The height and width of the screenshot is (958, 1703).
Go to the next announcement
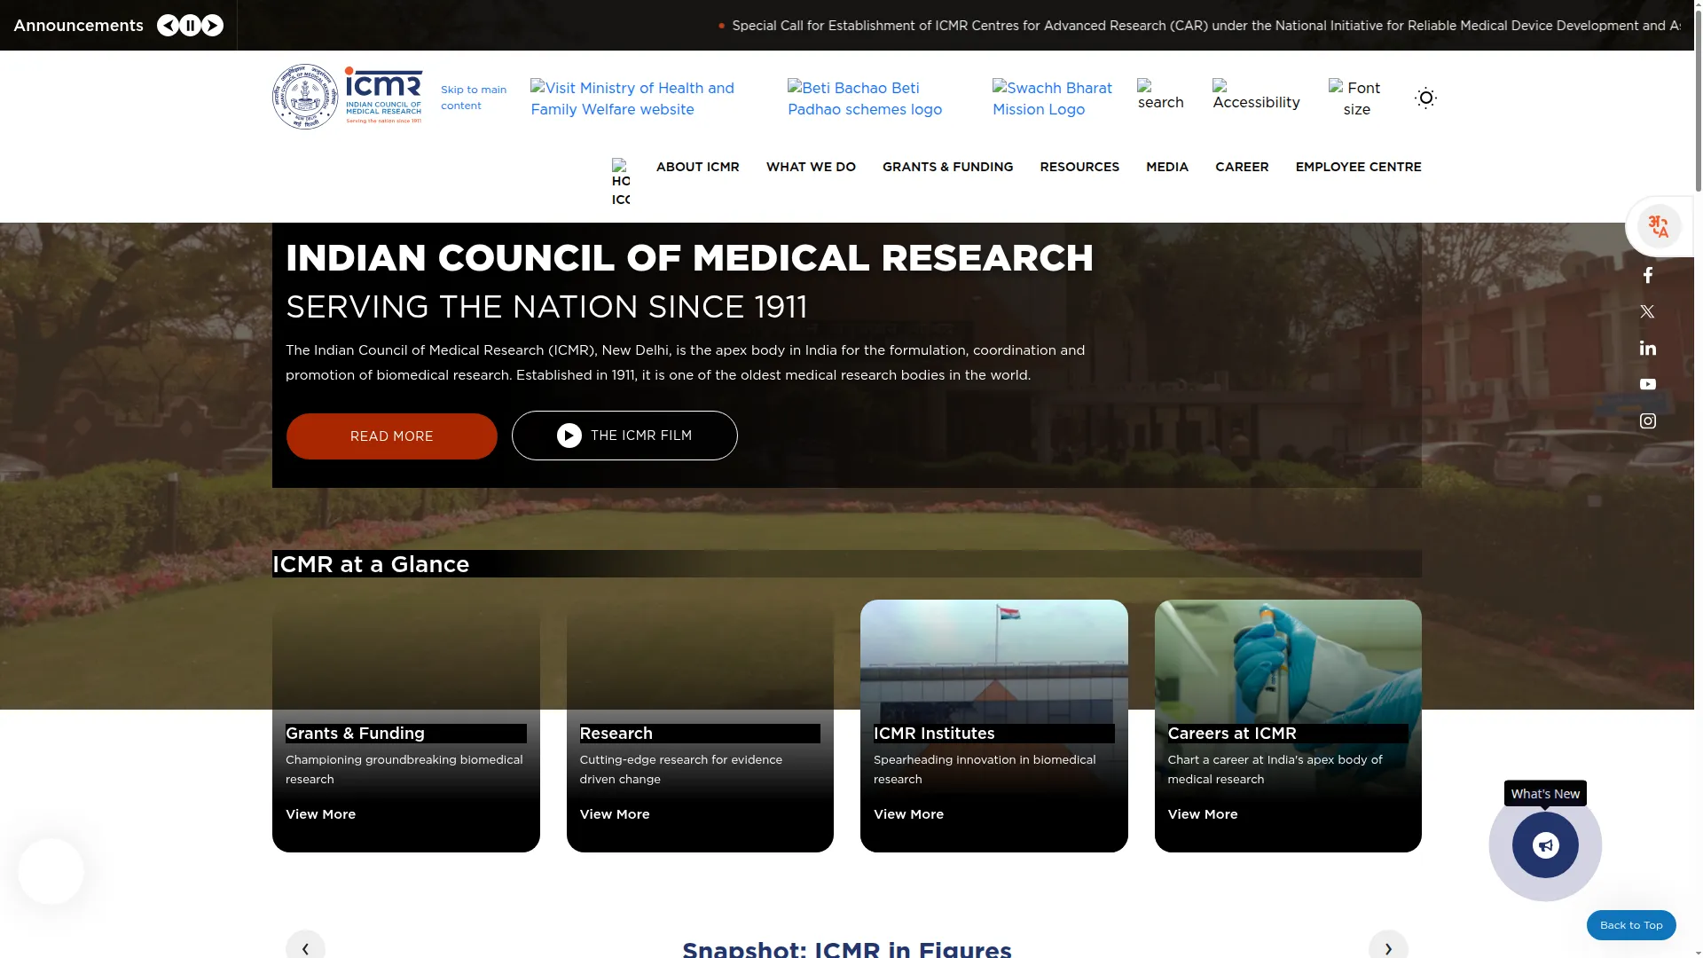[x=212, y=25]
